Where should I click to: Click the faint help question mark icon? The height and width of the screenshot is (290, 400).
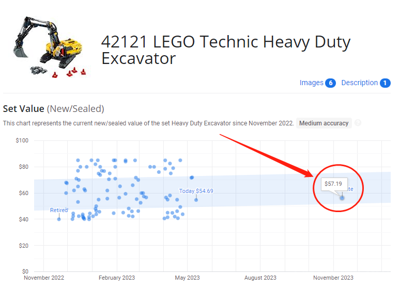[358, 123]
